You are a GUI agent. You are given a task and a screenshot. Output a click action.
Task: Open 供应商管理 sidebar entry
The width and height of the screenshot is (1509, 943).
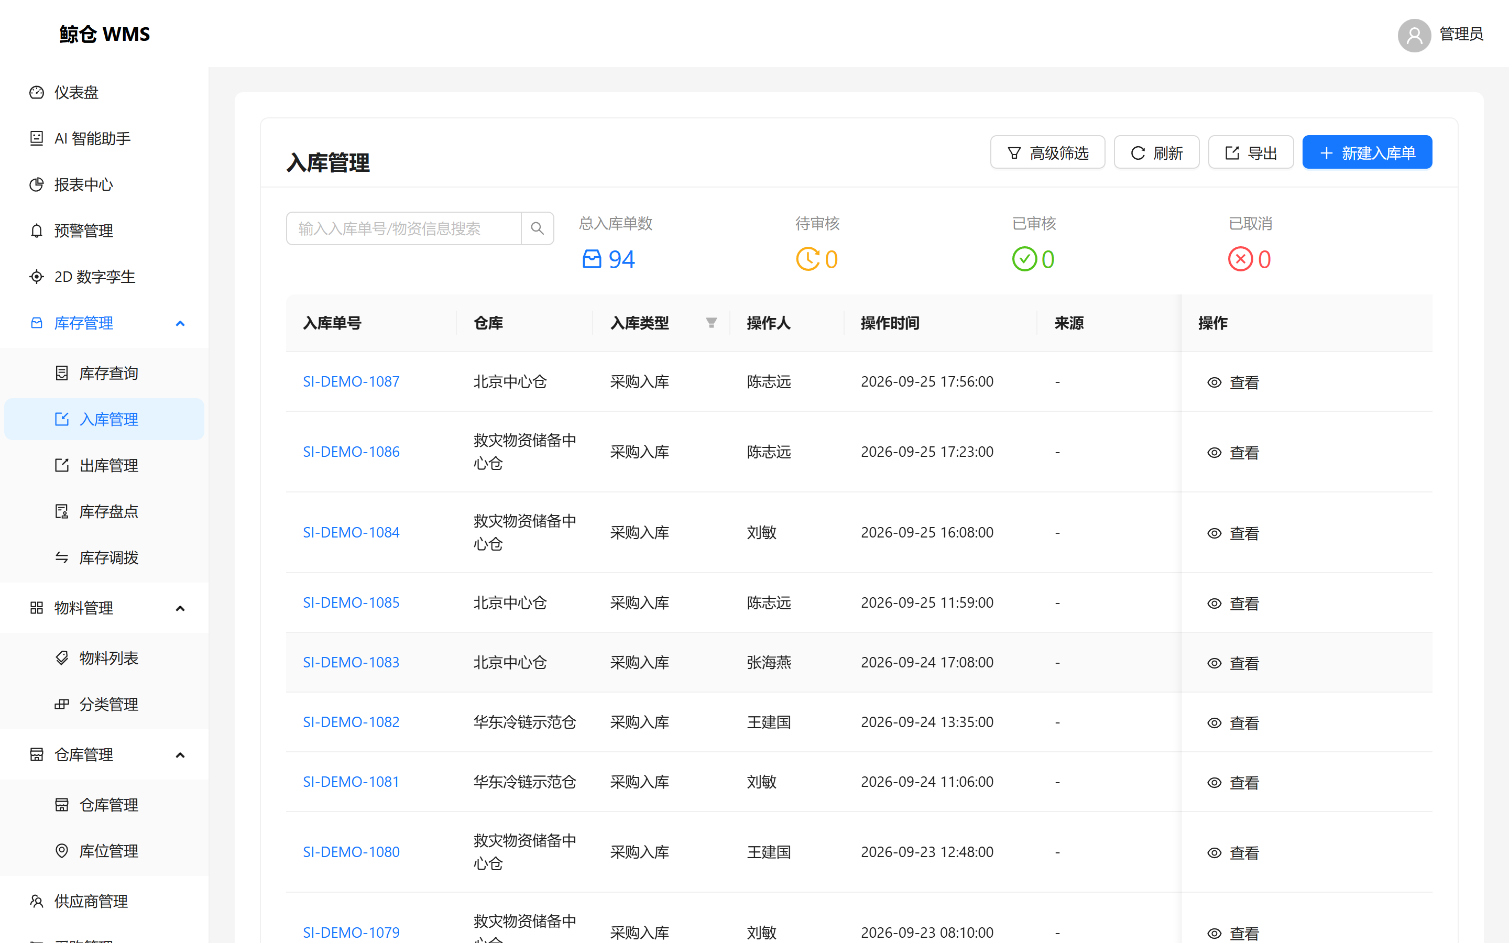coord(104,901)
